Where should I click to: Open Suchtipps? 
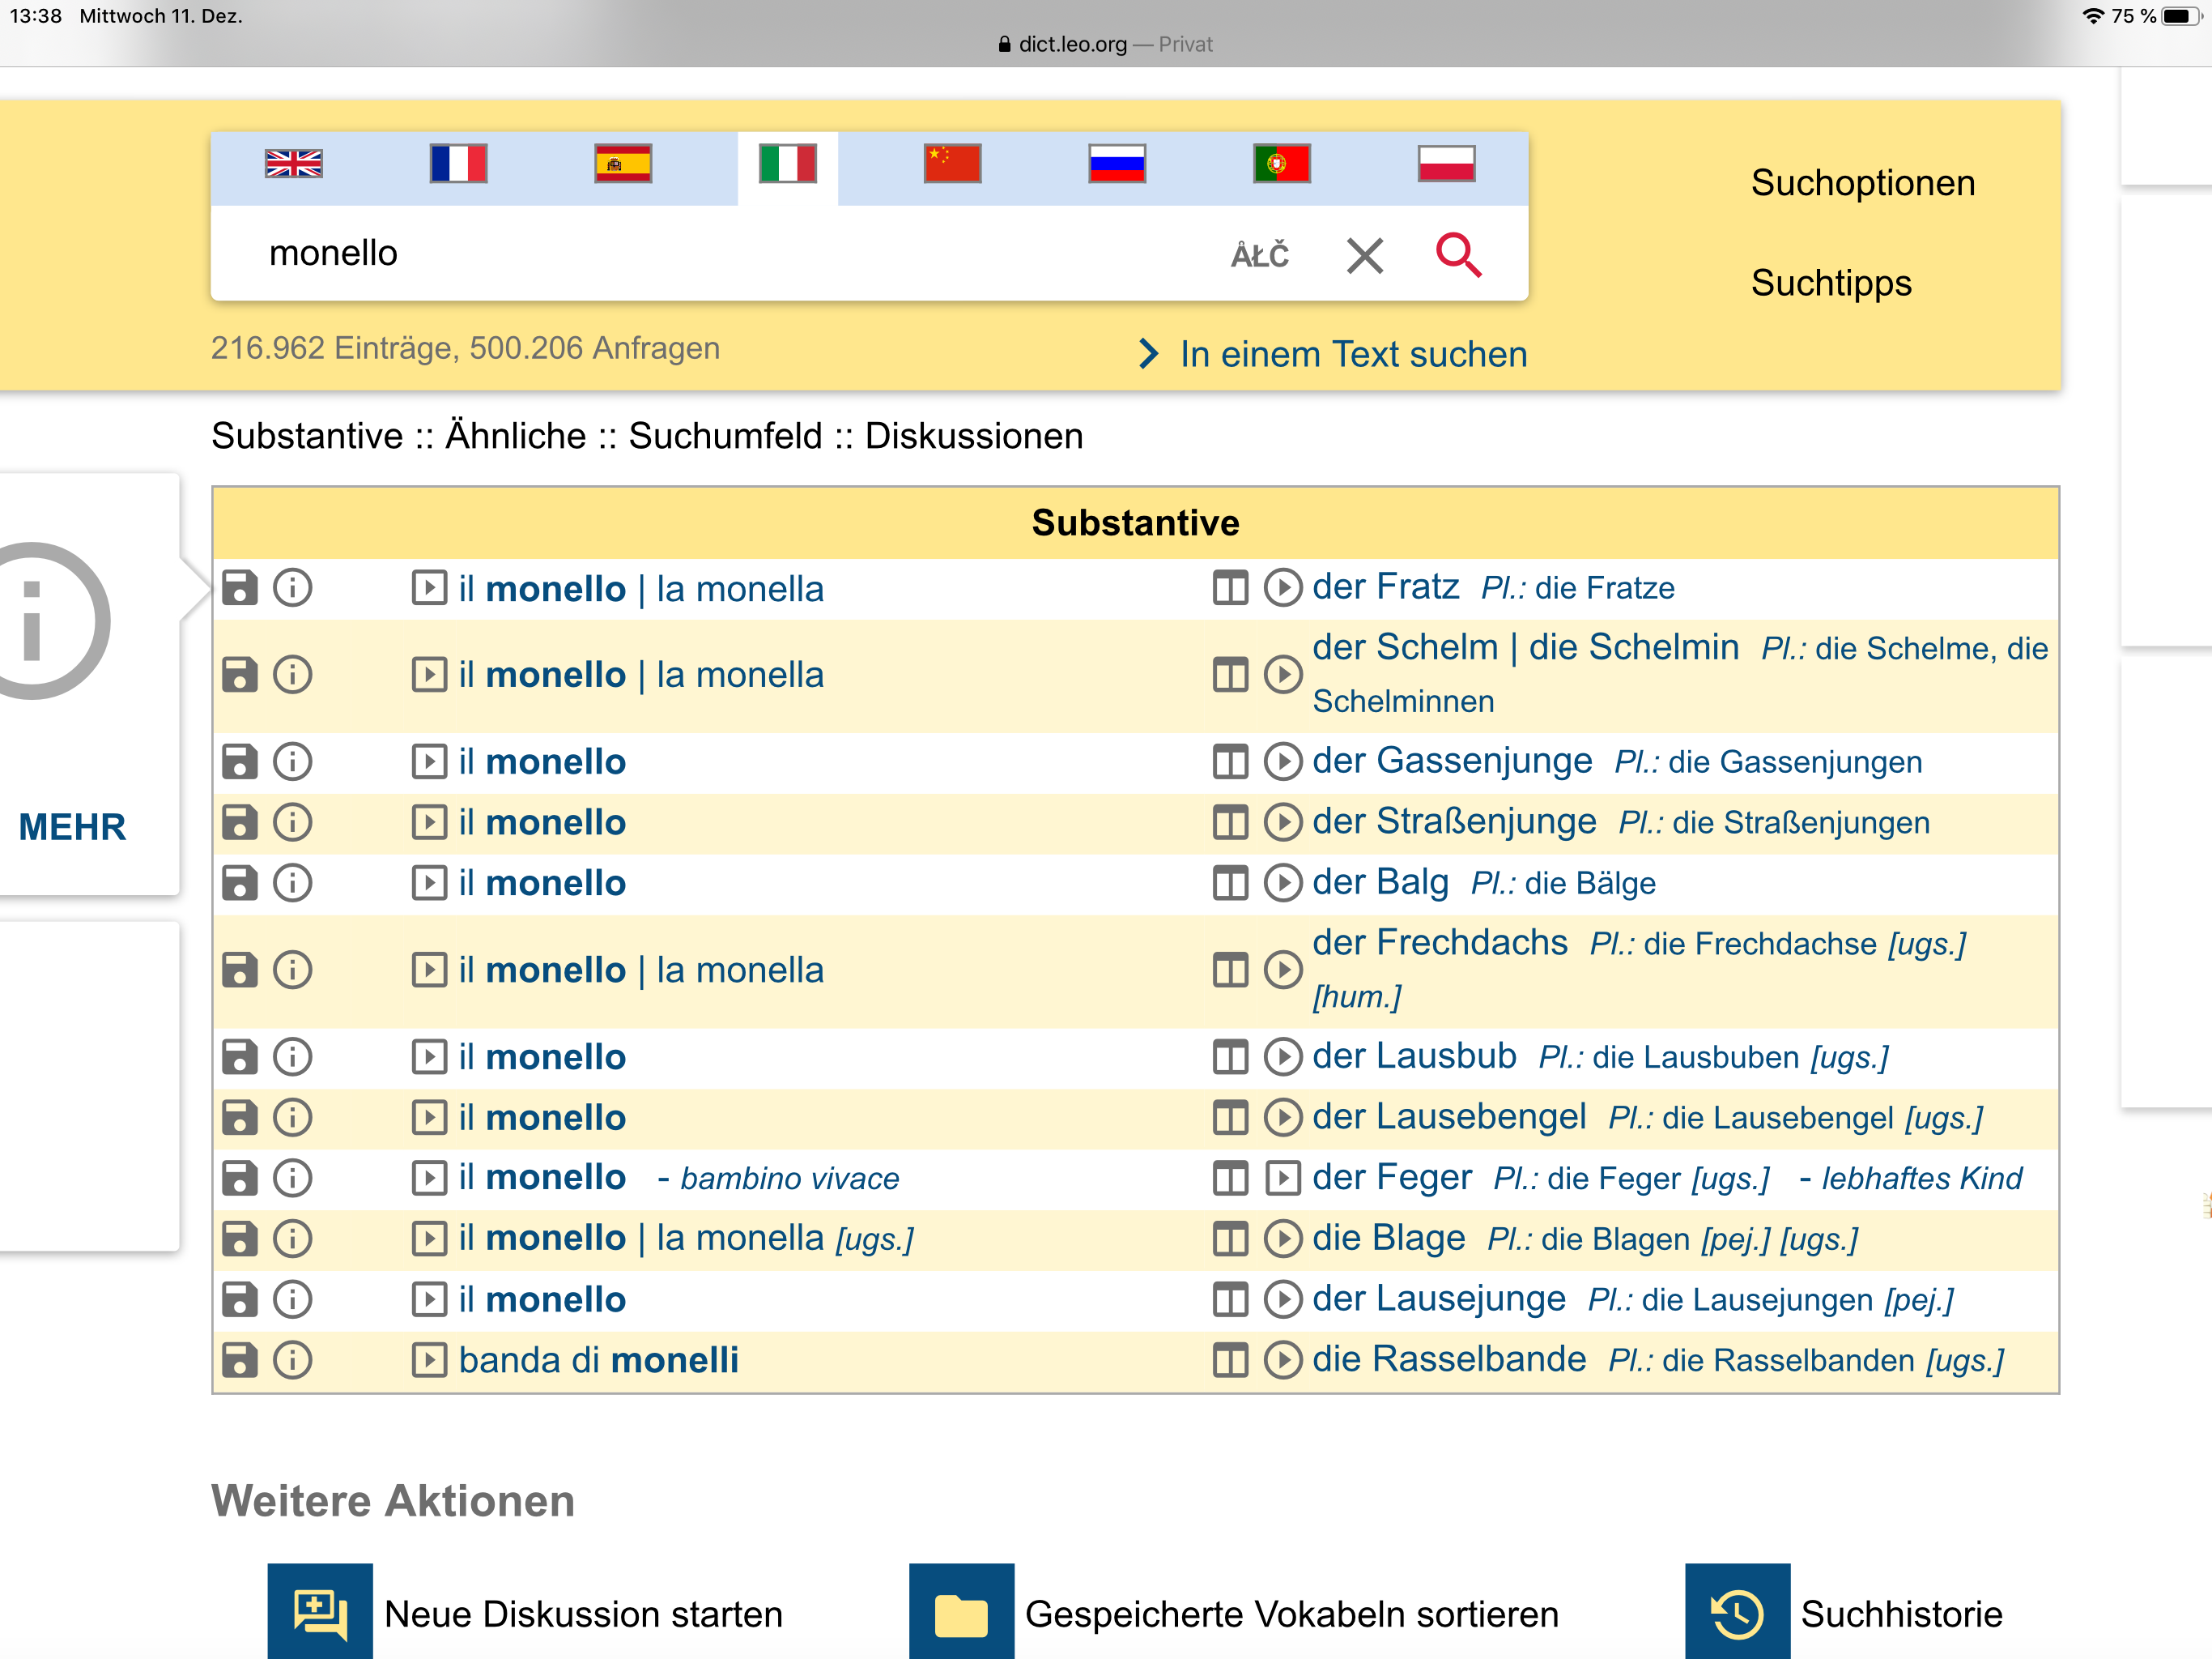(x=1830, y=284)
